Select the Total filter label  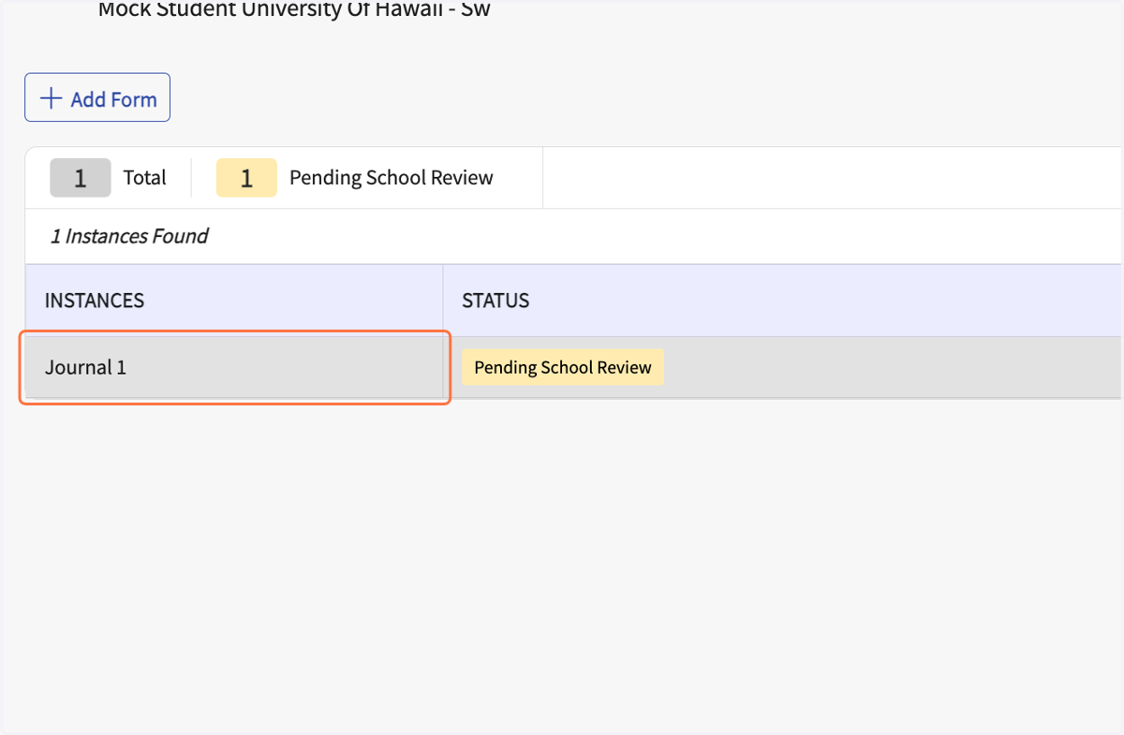tap(145, 178)
